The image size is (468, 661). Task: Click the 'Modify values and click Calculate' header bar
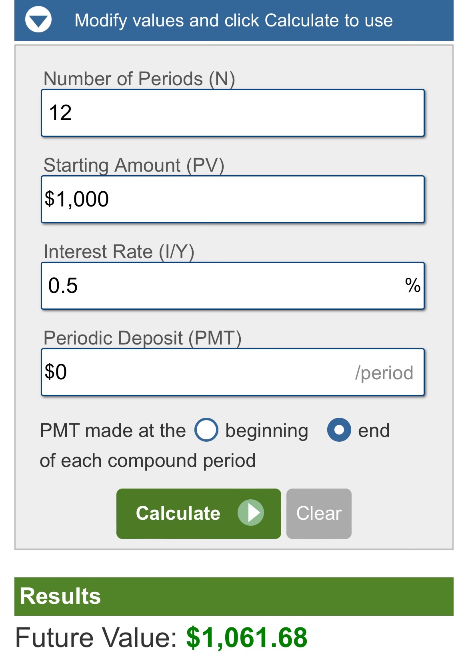234,20
